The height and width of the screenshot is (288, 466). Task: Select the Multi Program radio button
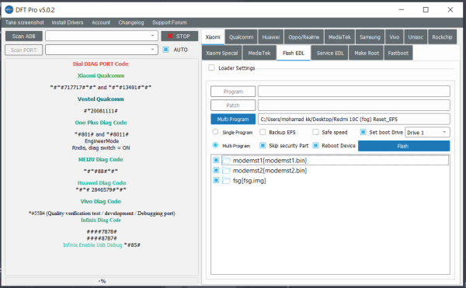[x=215, y=145]
